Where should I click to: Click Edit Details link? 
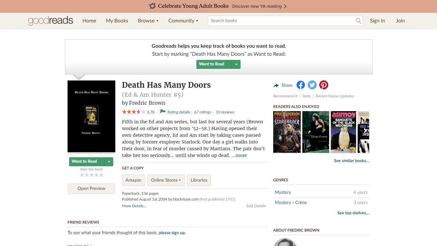[256, 206]
